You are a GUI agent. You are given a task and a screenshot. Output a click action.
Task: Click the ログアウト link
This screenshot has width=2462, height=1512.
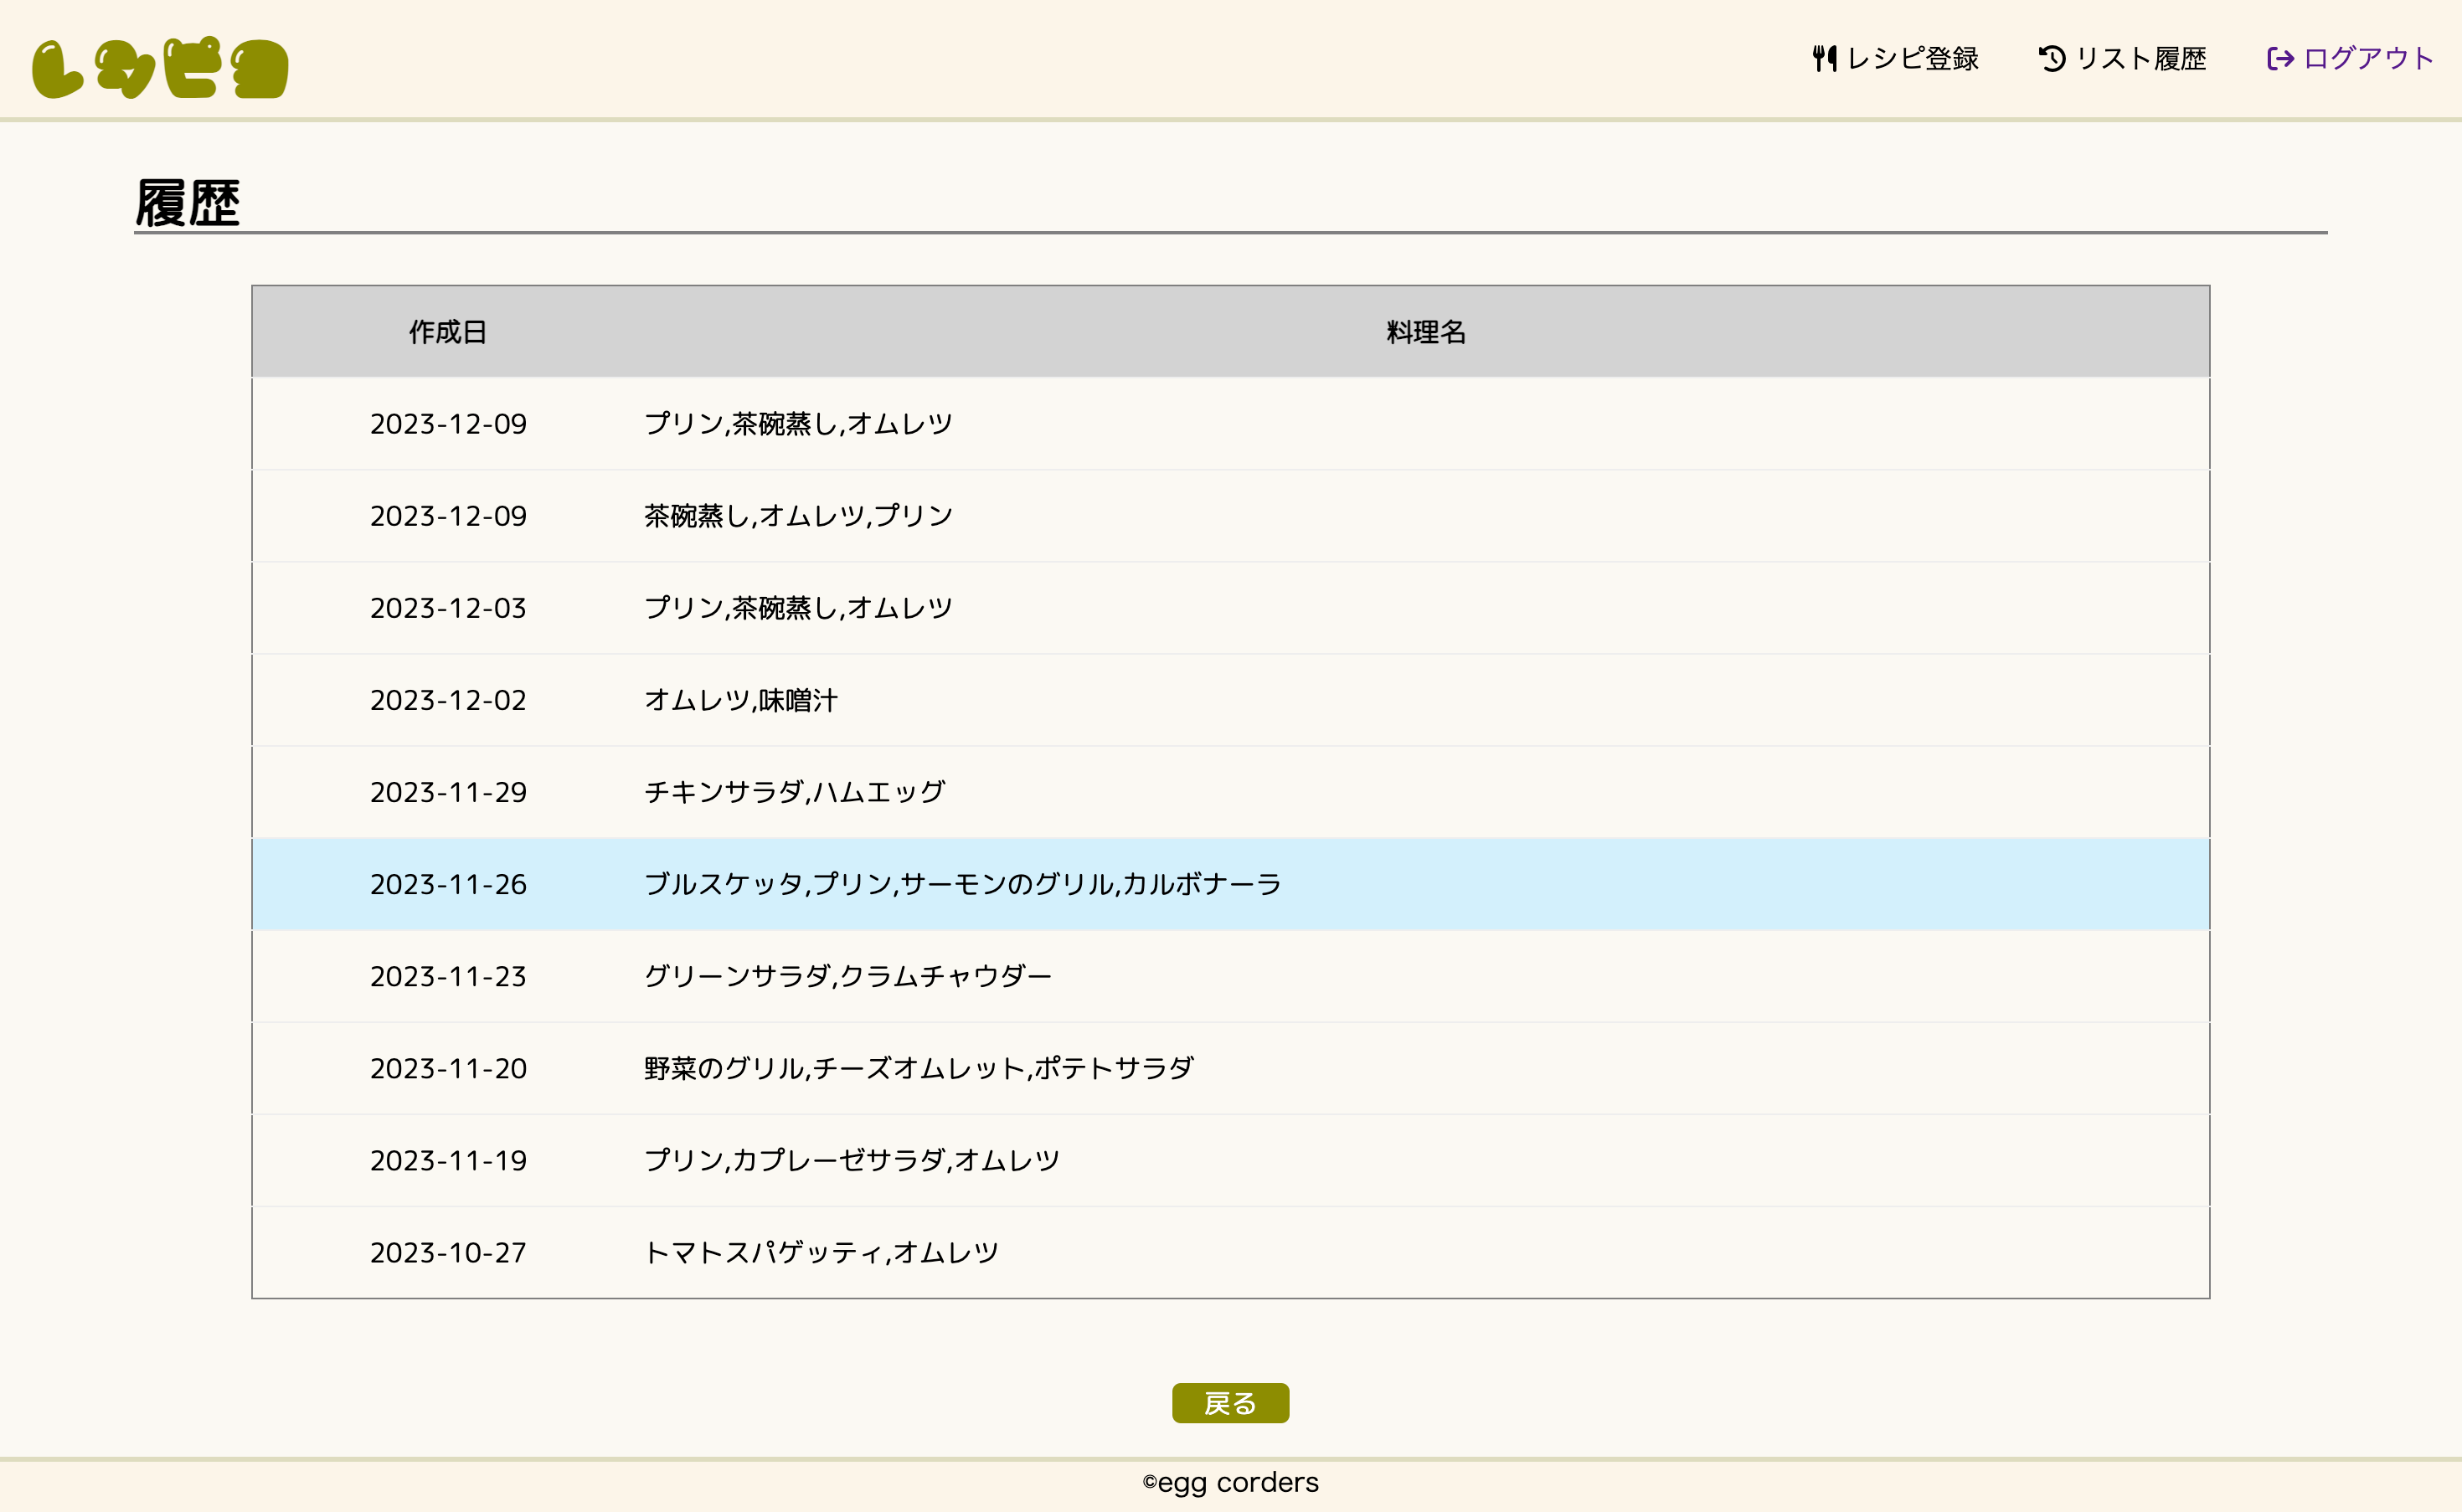tap(2368, 58)
